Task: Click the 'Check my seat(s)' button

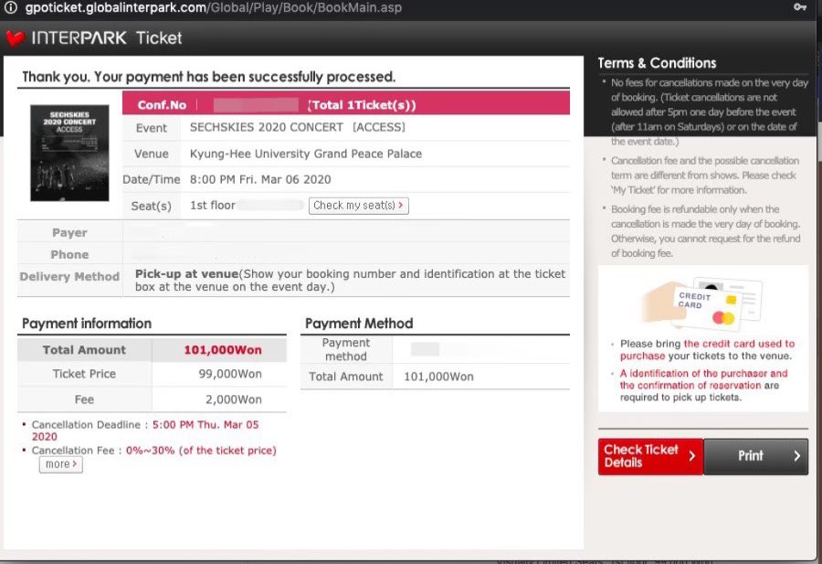Action: point(359,205)
